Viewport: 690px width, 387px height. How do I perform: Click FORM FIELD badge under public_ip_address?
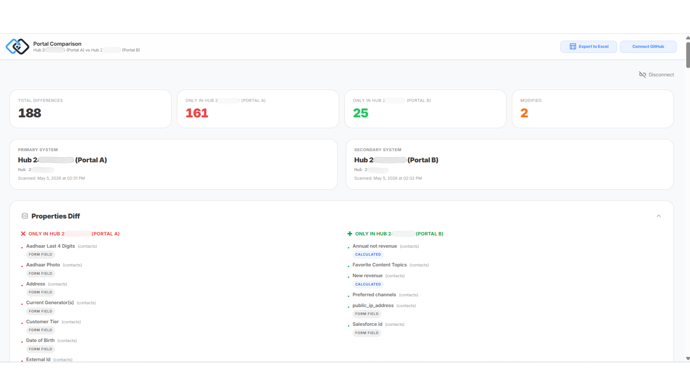click(x=367, y=314)
